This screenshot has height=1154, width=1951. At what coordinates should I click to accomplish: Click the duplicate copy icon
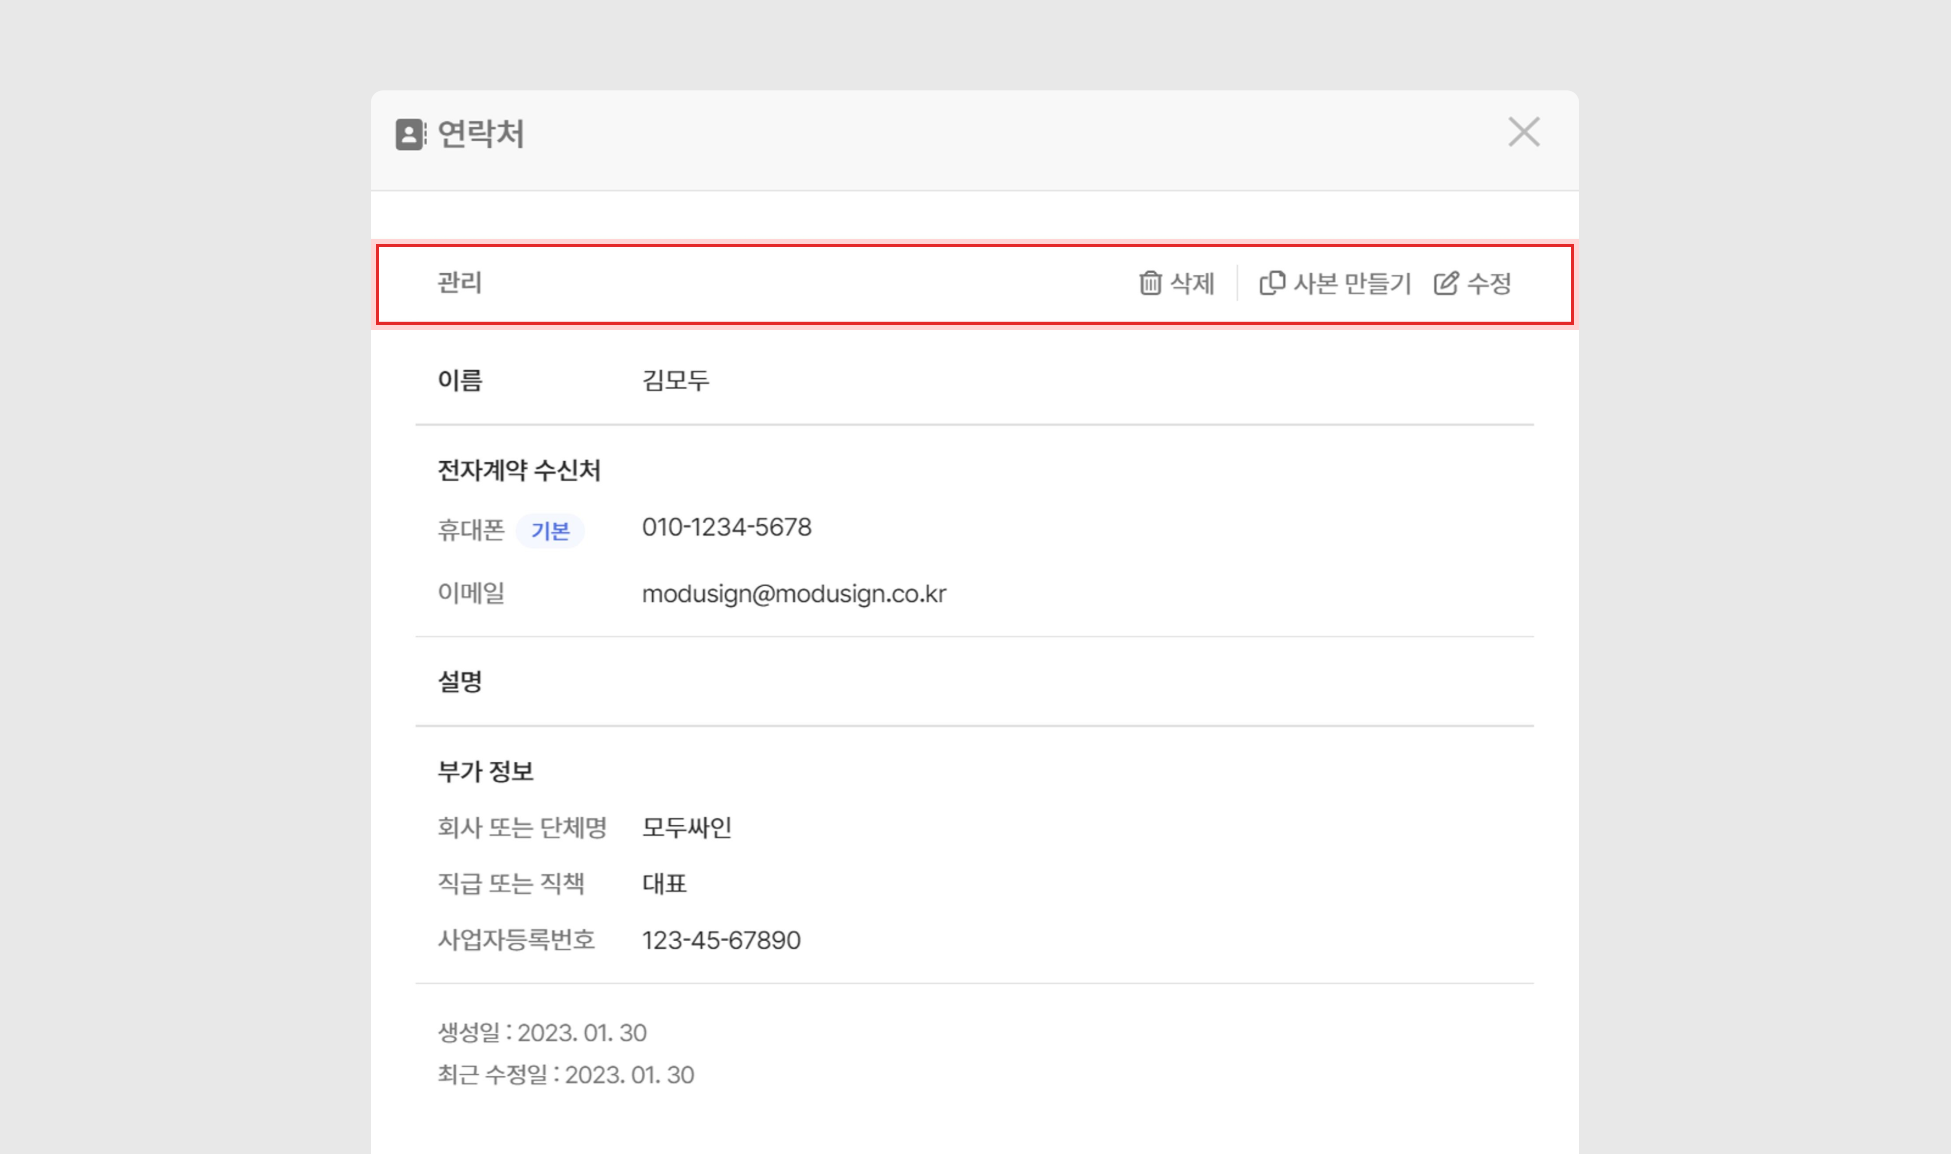1272,283
